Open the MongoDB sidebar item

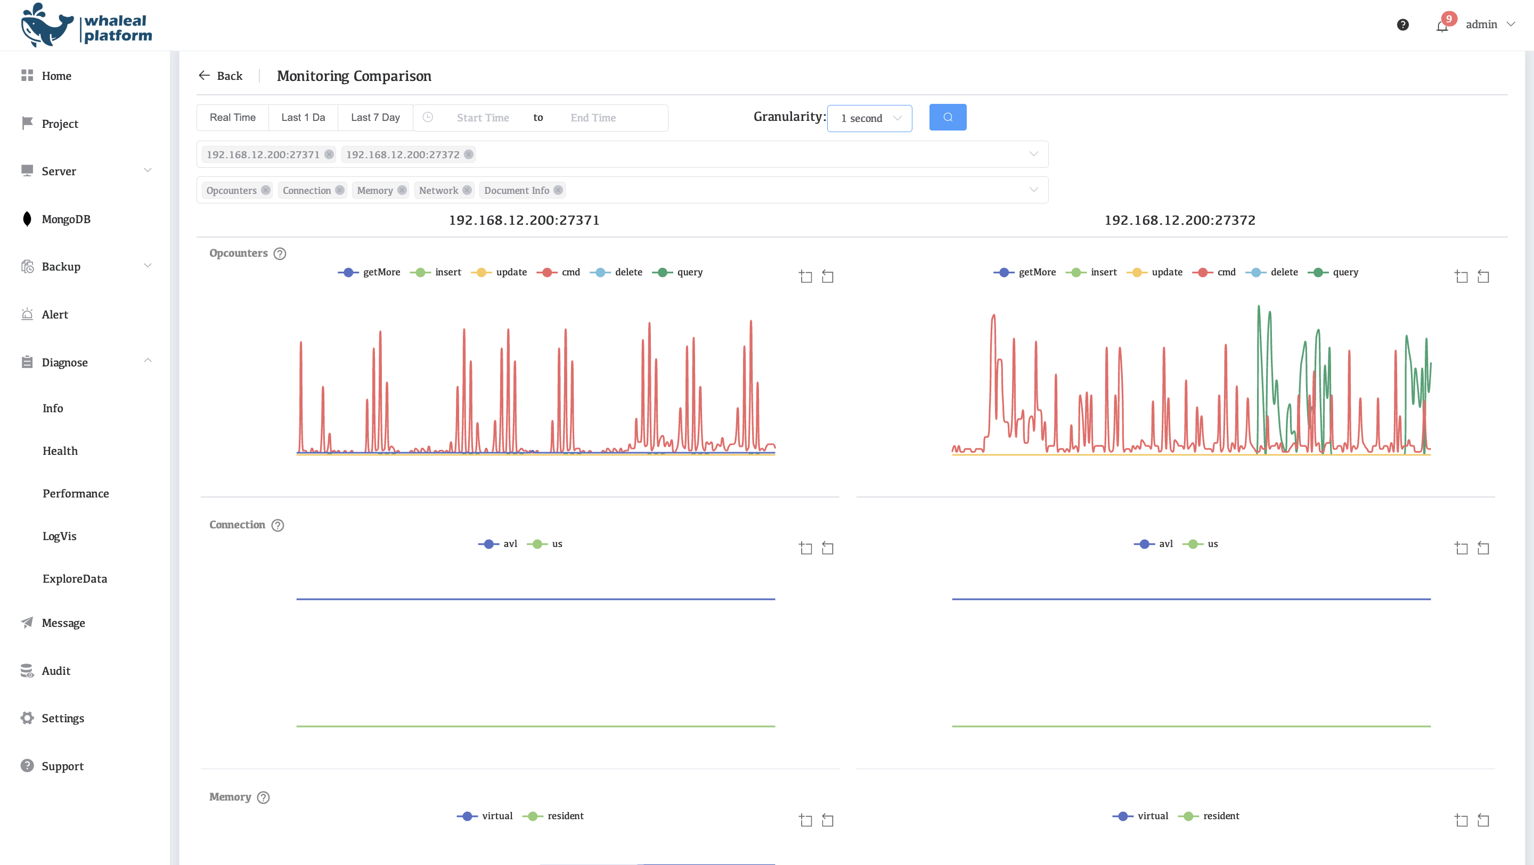click(66, 219)
